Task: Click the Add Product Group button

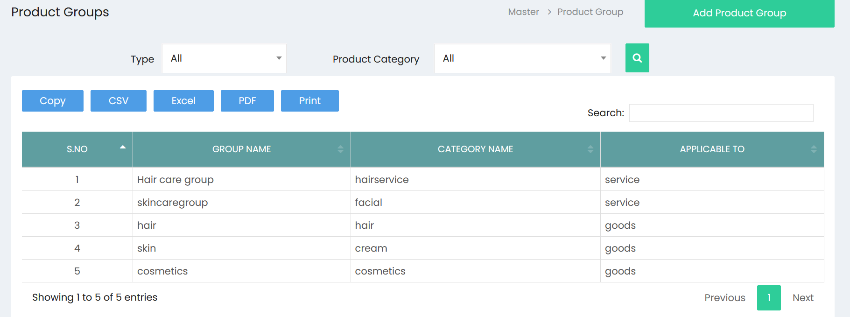Action: [x=739, y=13]
